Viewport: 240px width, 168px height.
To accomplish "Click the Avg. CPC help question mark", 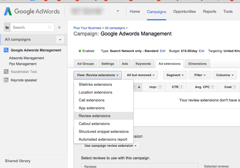I will [x=212, y=87].
